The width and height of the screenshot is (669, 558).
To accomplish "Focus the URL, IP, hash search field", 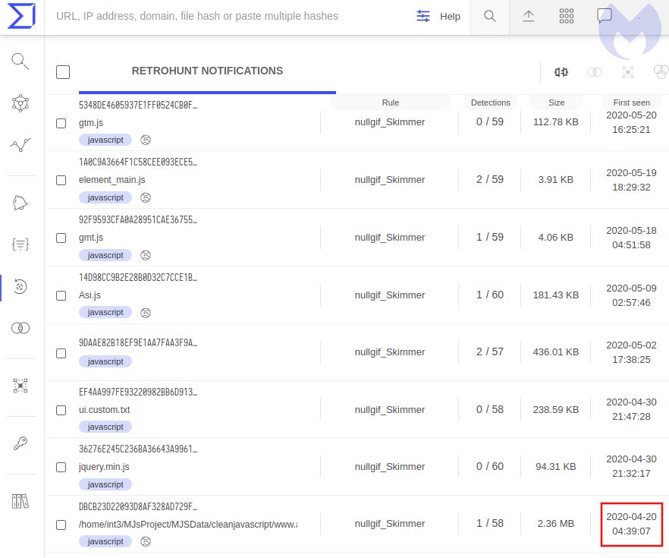I will pyautogui.click(x=228, y=17).
